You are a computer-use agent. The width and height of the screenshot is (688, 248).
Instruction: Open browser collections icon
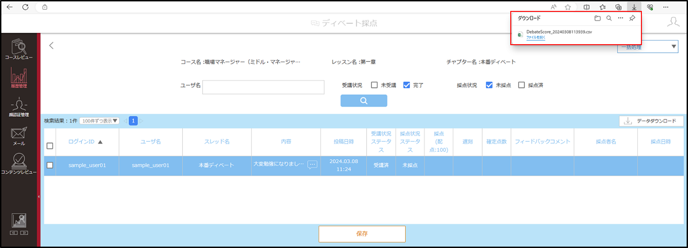click(x=619, y=7)
